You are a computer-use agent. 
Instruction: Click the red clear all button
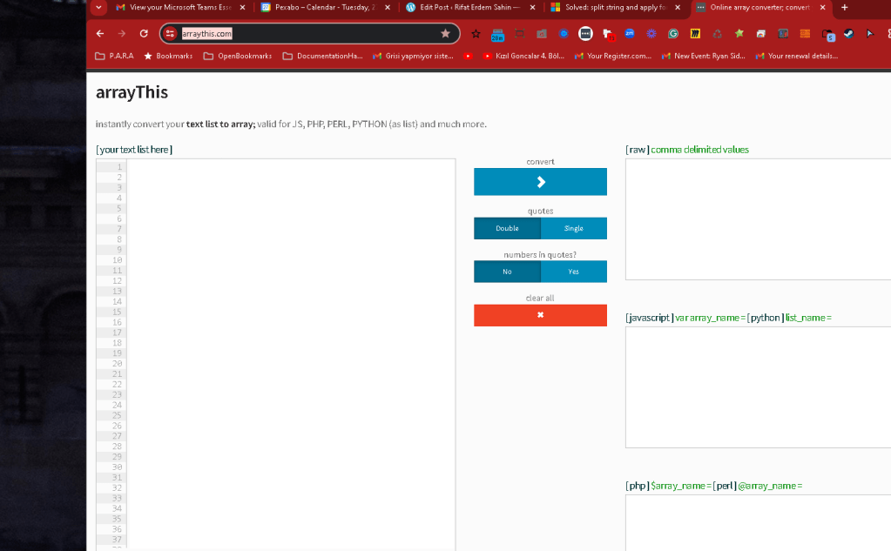coord(540,315)
